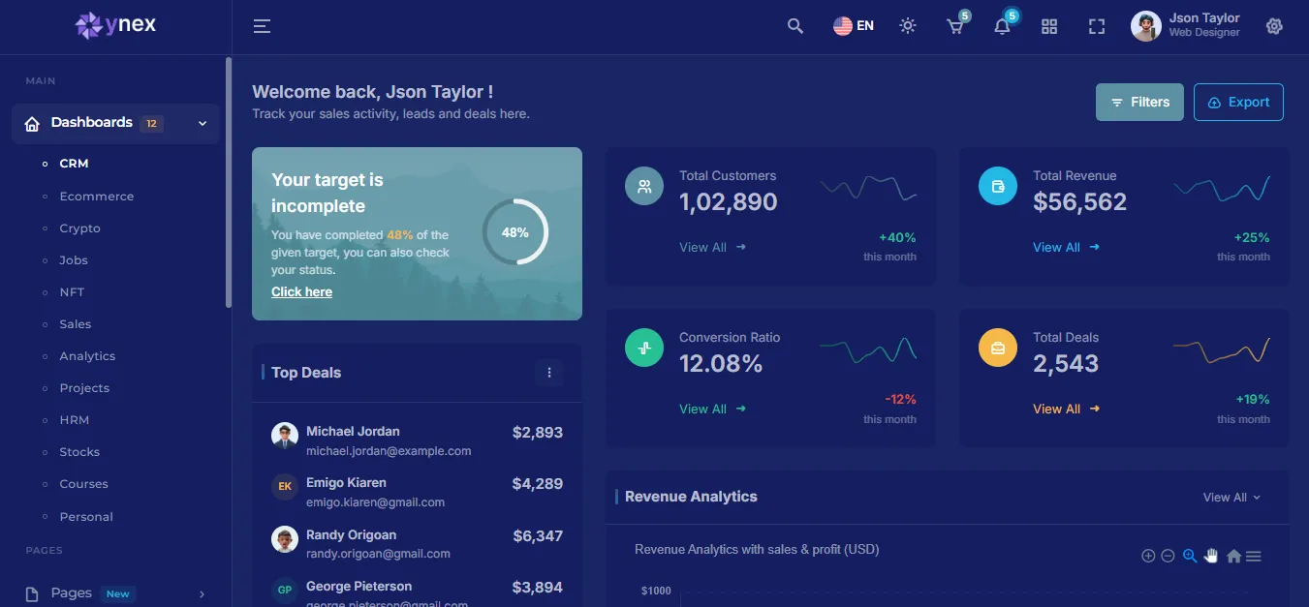
Task: Click the Filters button
Action: (1139, 102)
